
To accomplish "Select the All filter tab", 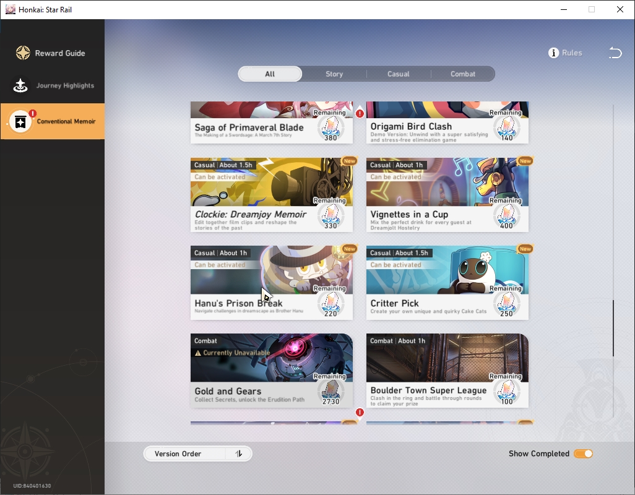I will click(270, 74).
